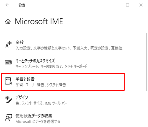148x127 pixels.
Task: Click the 学習、ユーザー辞書、システム辞書 description
Action: point(41,85)
